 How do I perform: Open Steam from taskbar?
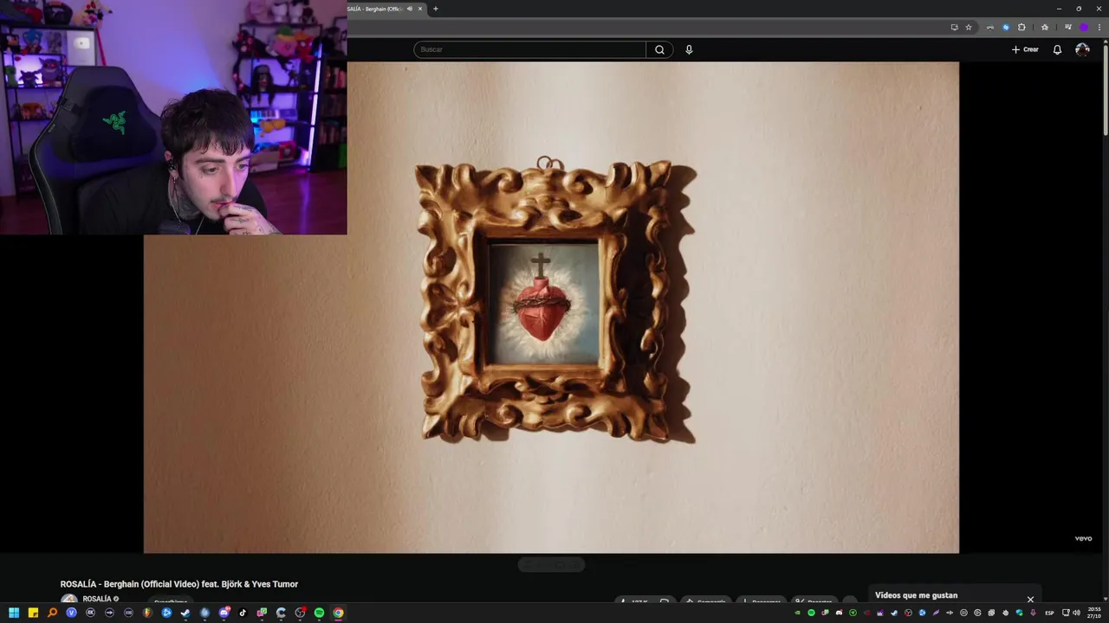coord(185,613)
